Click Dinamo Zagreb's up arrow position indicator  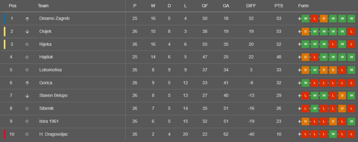point(27,19)
